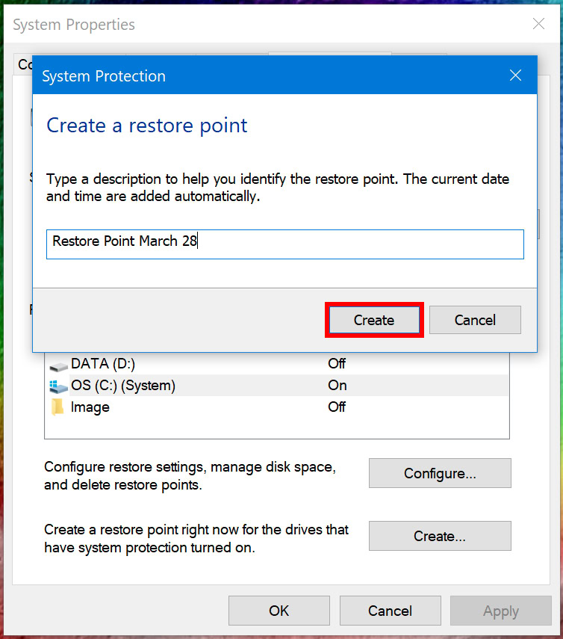Cancel the System Protection dialog
The height and width of the screenshot is (639, 563).
[475, 320]
